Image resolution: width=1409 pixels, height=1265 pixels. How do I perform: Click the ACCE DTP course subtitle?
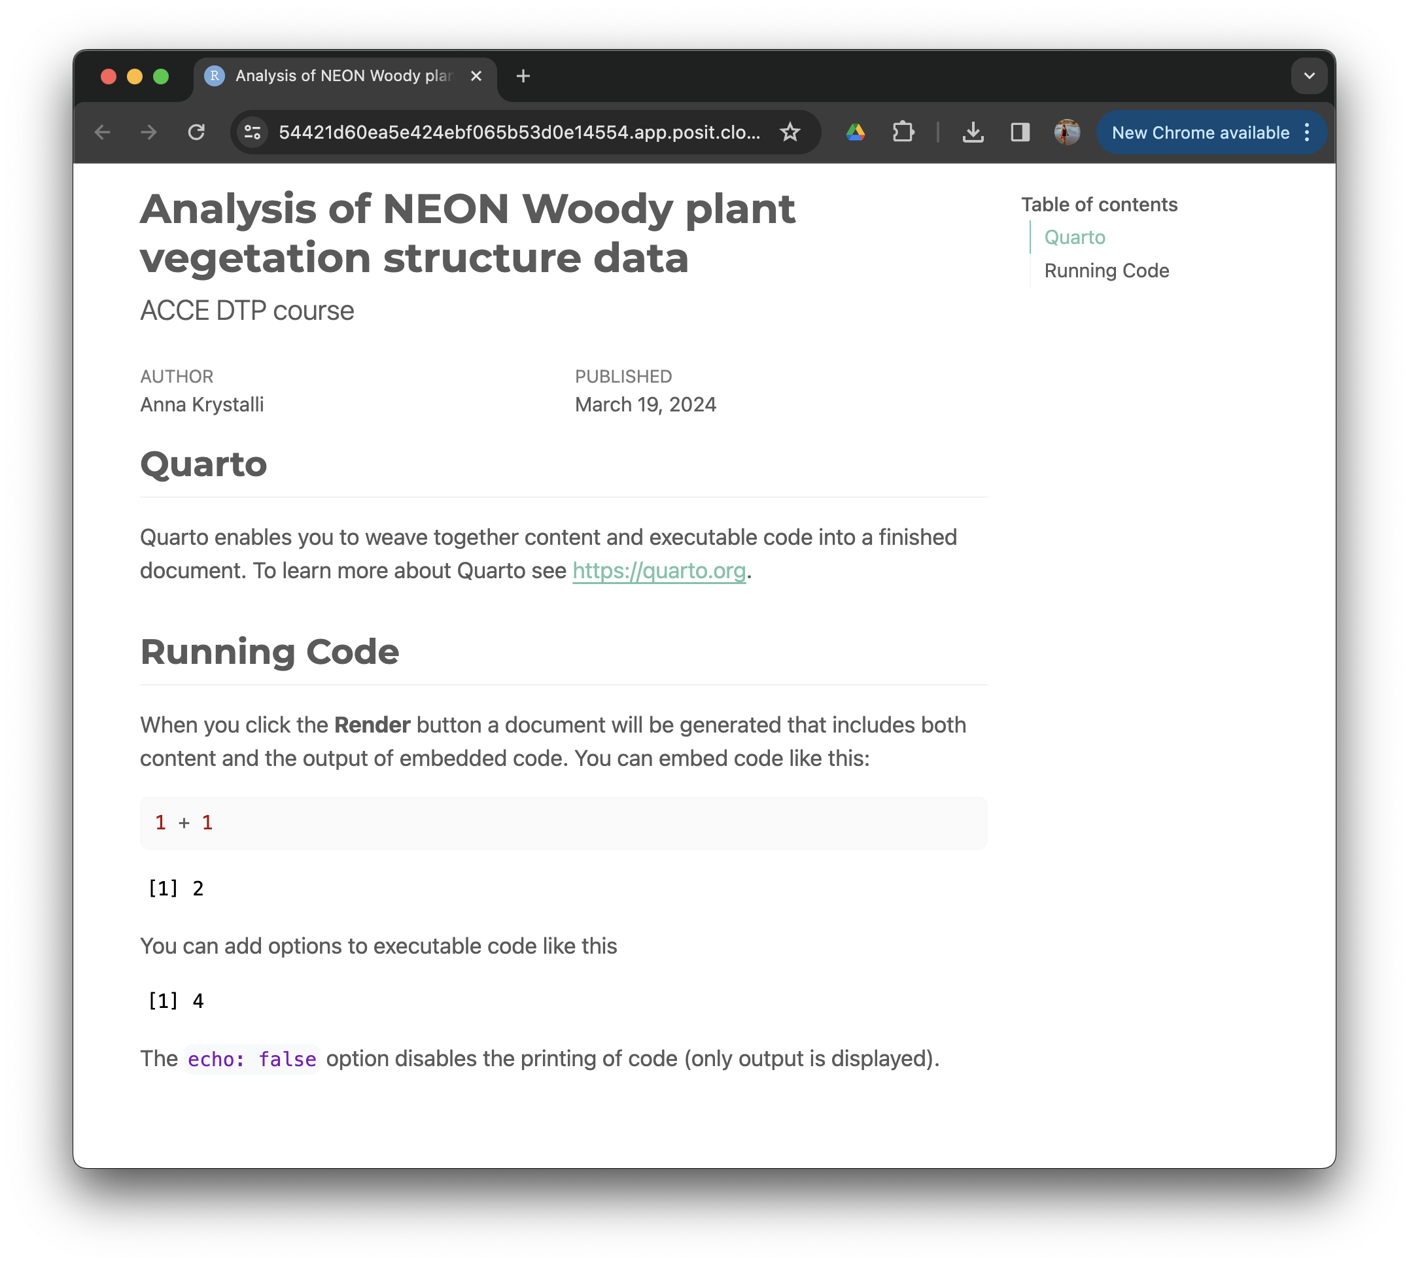tap(247, 311)
